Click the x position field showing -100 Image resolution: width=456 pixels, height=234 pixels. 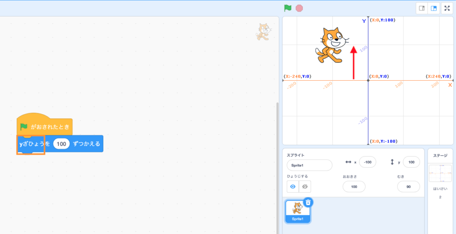click(368, 162)
